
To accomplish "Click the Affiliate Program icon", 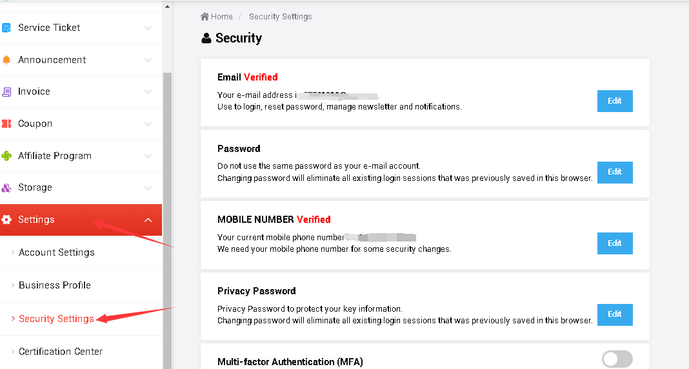I will click(6, 156).
